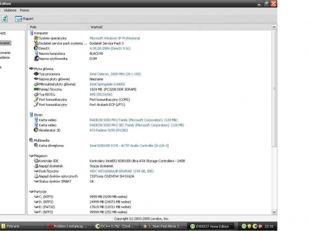The image size is (309, 231).
Task: Open WDC WD1600AAJB disk link
Action: coord(122,171)
